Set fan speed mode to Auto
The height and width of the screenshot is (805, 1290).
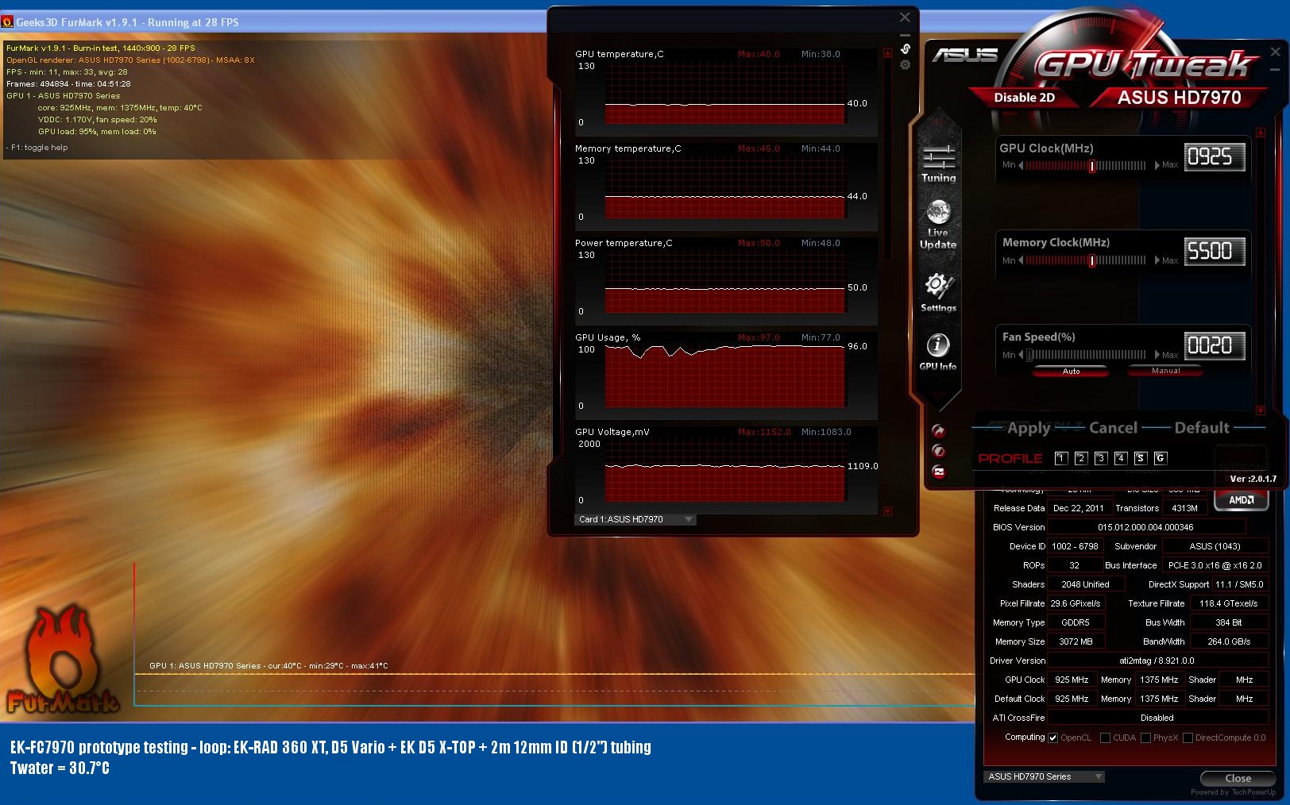pyautogui.click(x=1071, y=371)
